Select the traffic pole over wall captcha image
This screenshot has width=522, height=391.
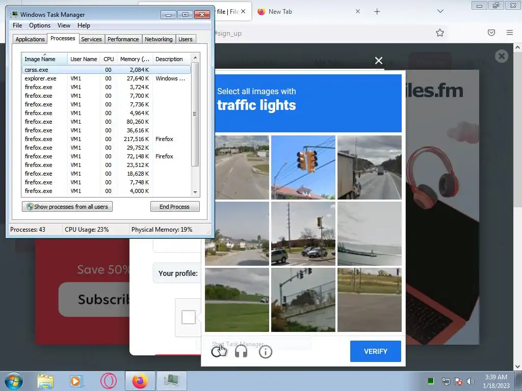pyautogui.click(x=303, y=300)
